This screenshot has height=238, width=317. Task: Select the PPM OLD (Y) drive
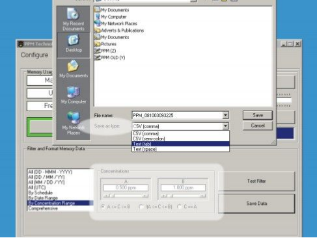[x=110, y=58]
